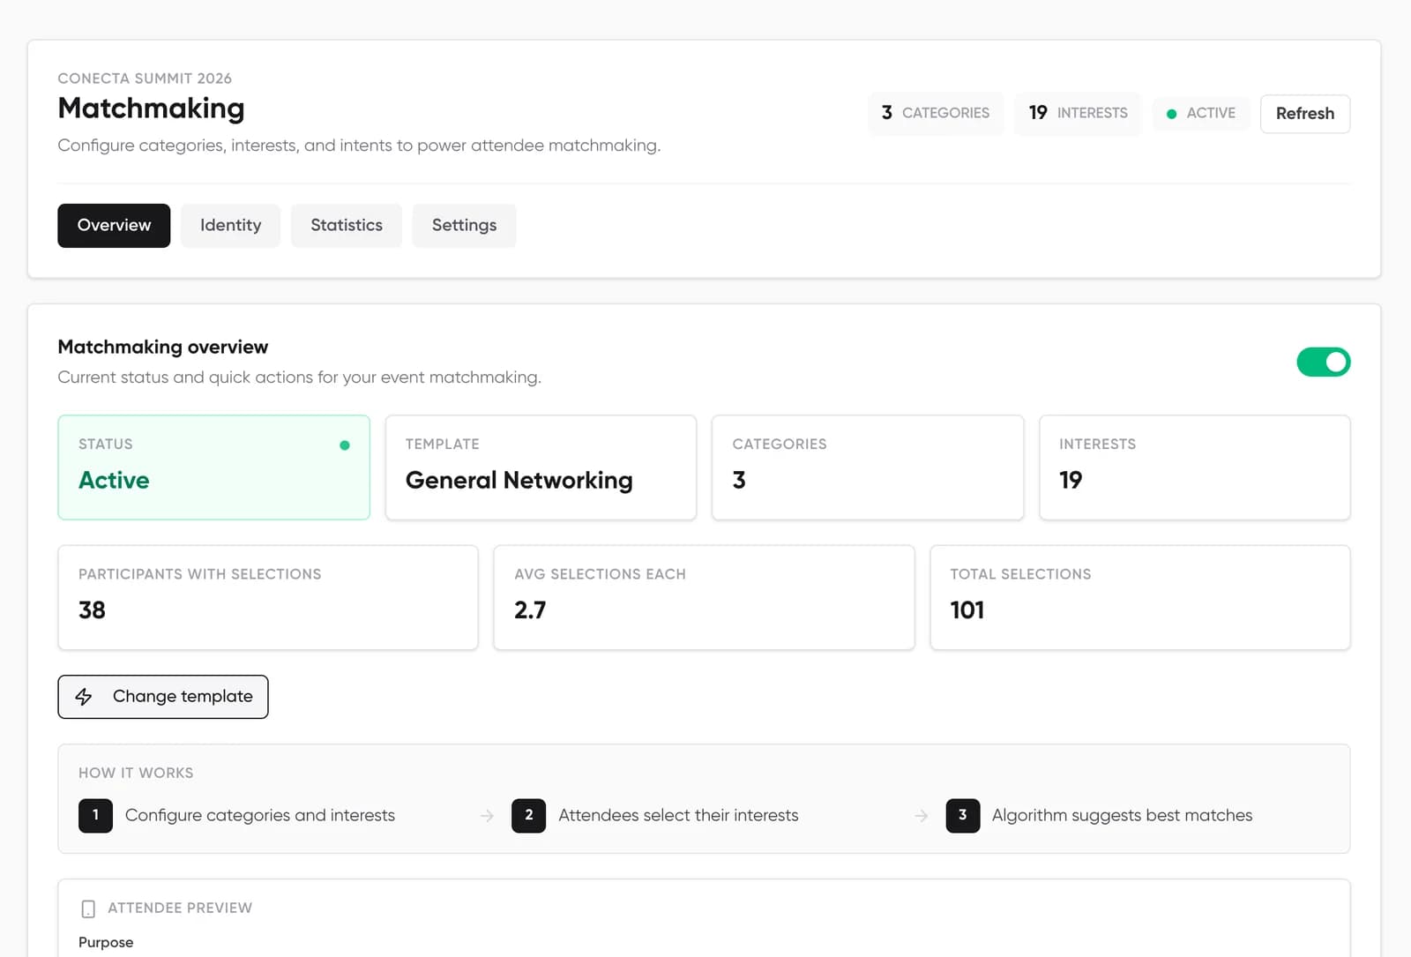Click the green dot in the Status card
The width and height of the screenshot is (1411, 957).
click(x=345, y=445)
